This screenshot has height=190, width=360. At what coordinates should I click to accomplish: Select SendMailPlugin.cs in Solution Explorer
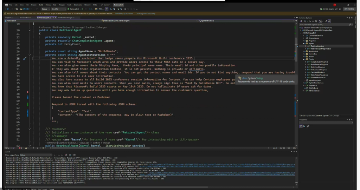(318, 72)
